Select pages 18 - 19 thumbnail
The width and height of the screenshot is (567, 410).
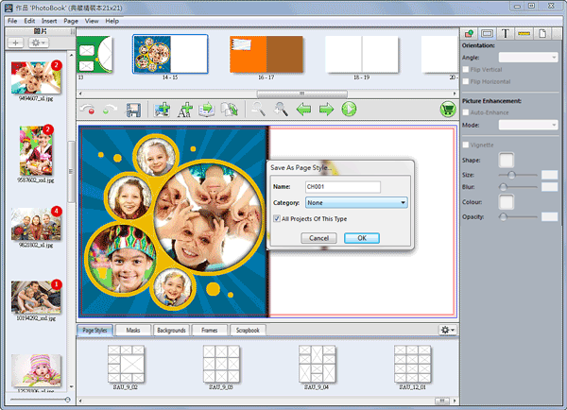[362, 54]
